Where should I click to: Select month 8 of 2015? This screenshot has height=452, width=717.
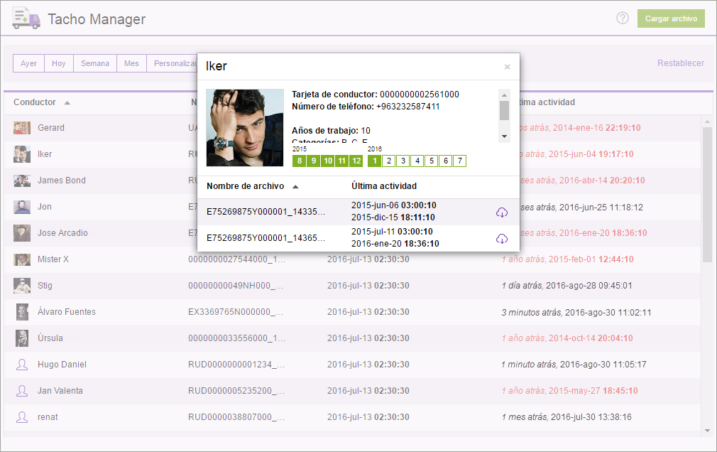(299, 161)
